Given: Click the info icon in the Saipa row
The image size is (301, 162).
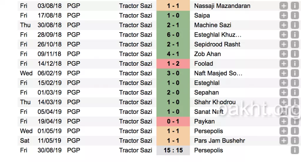Looking at the screenshot, I should (295, 15).
